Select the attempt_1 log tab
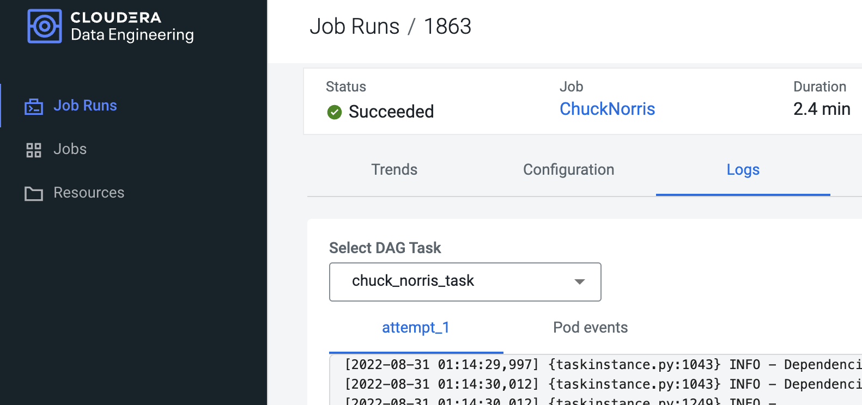 416,328
